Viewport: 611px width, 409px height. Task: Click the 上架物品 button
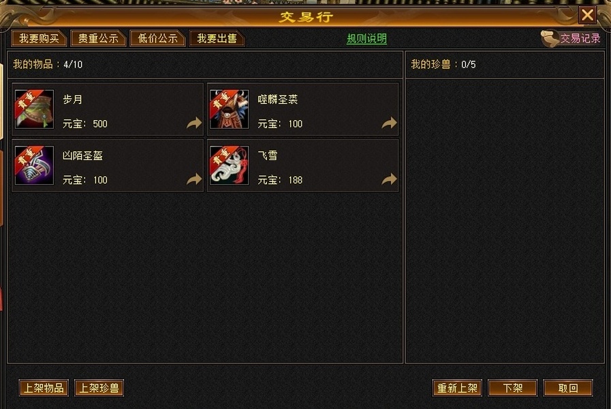coord(44,388)
